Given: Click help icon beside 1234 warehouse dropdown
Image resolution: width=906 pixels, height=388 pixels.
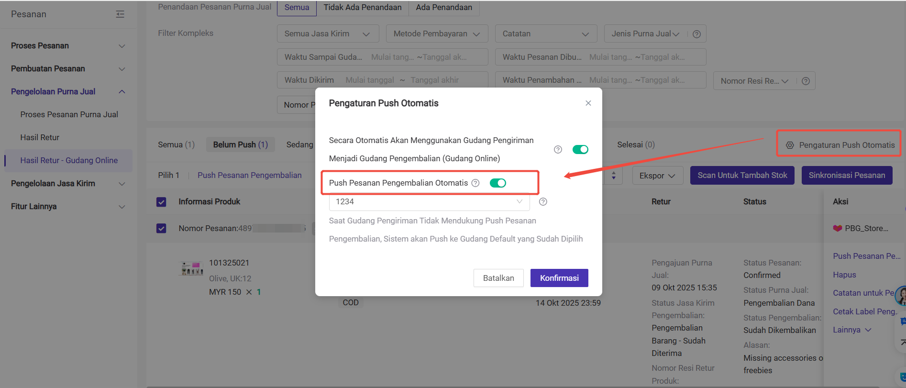Looking at the screenshot, I should [543, 202].
